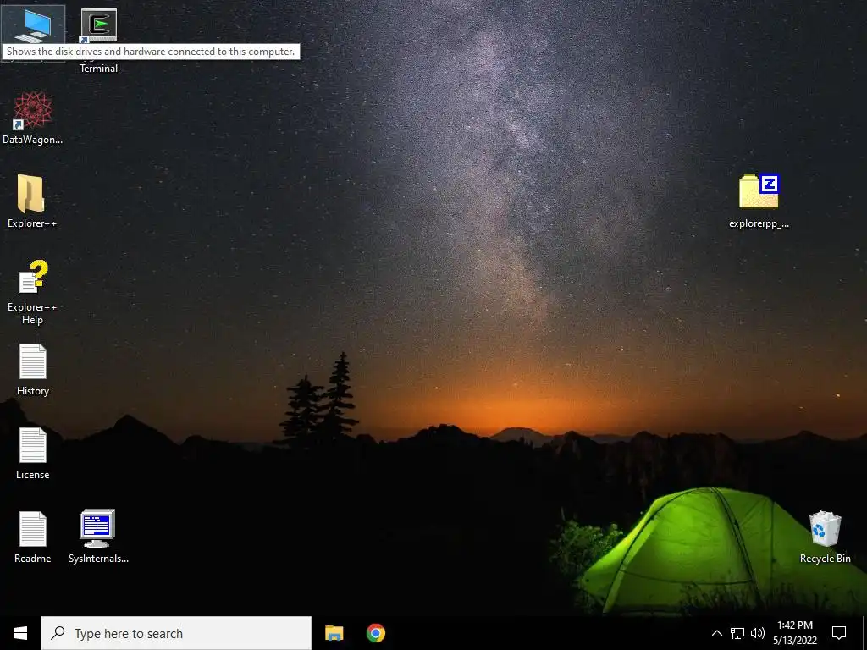Screen dimensions: 867x650
Task: Click the Type here to search box
Action: coord(176,633)
